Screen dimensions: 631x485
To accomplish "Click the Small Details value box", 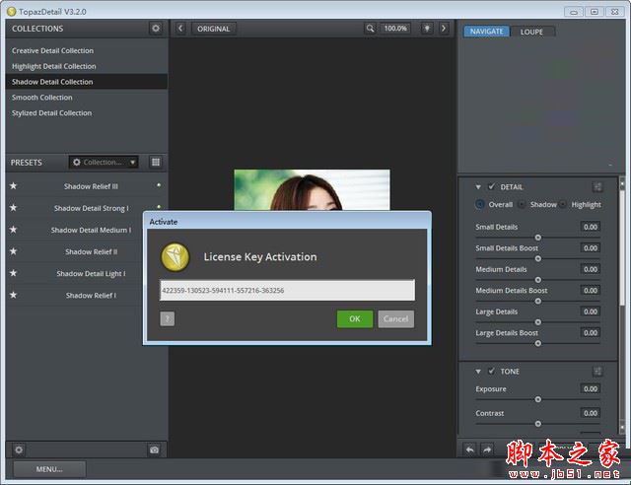I will tap(591, 227).
